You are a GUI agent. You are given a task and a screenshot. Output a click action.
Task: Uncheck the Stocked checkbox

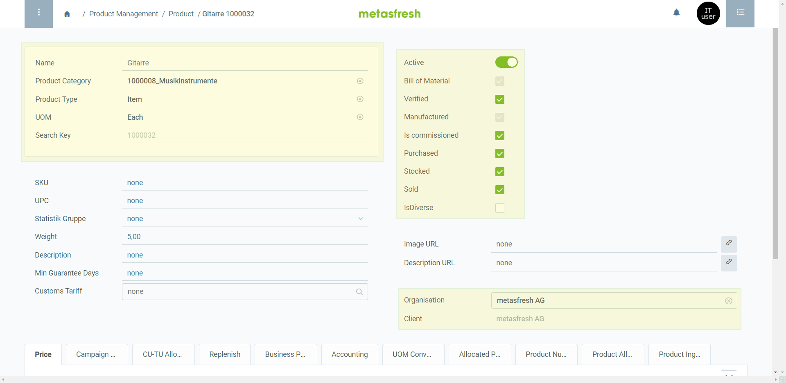pyautogui.click(x=500, y=172)
